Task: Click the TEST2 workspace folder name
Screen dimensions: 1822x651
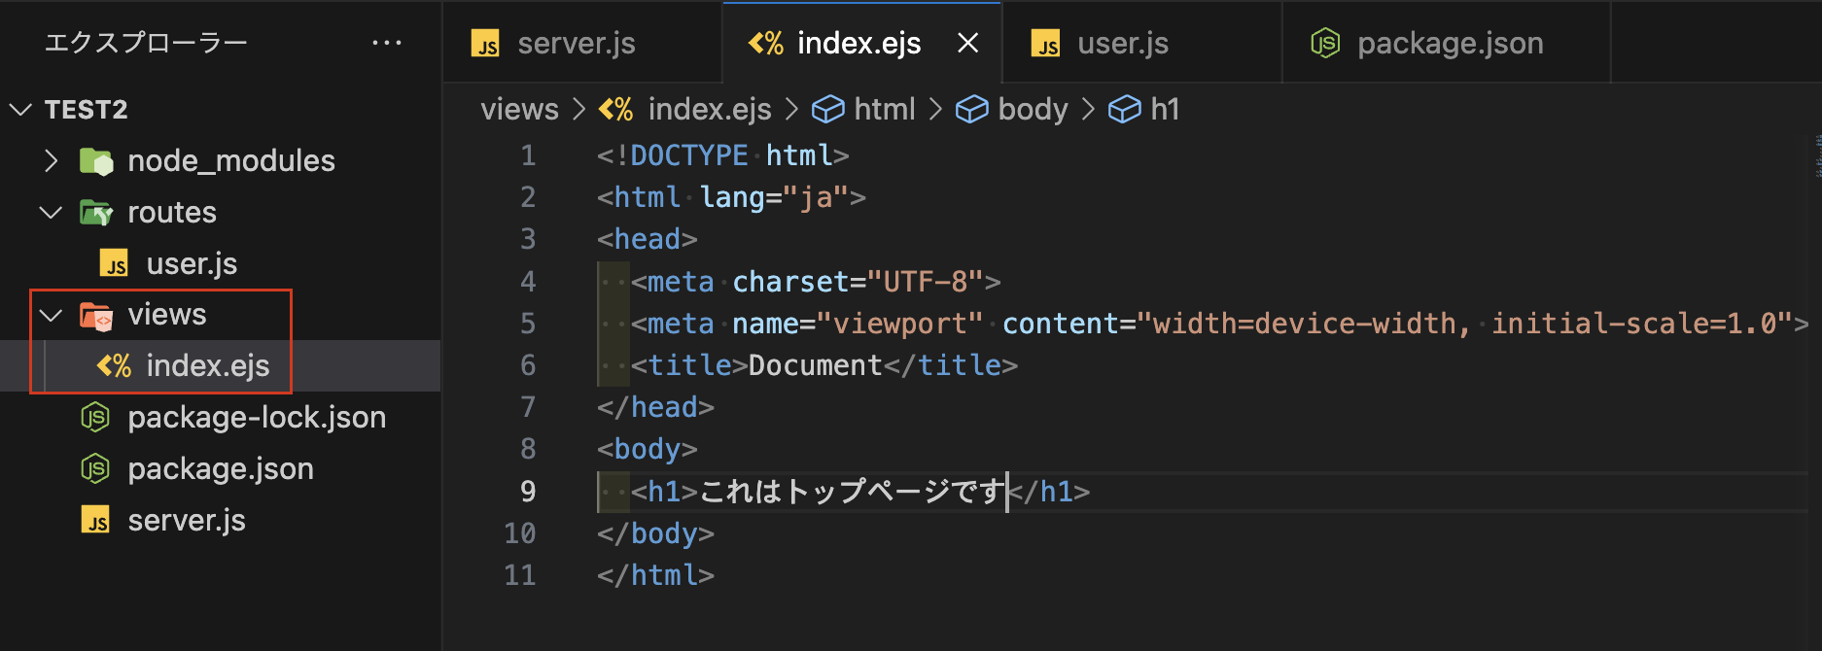Action: tap(86, 110)
